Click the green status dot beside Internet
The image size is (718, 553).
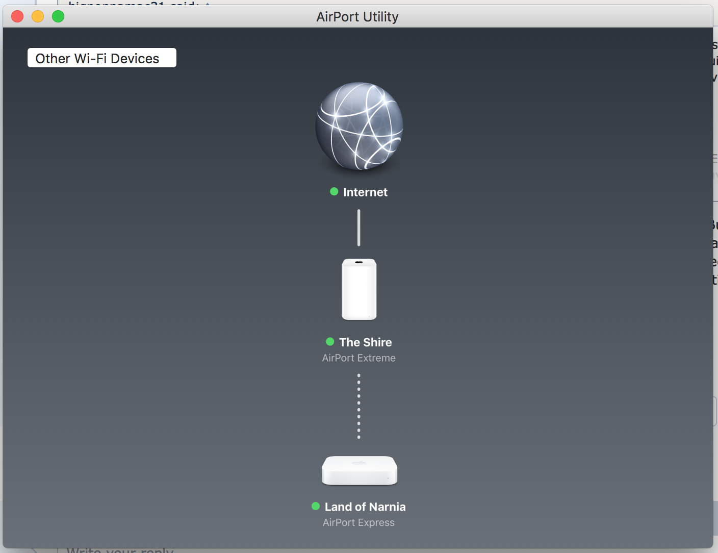[x=334, y=191]
